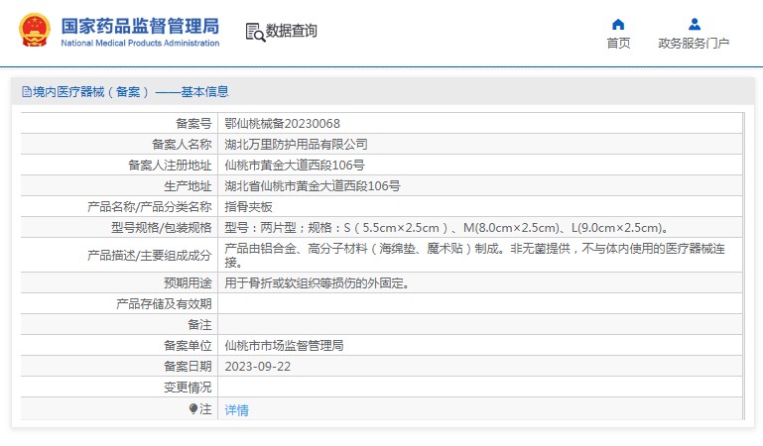Select production address 湖北省仙桃市黄金大道西段106号
This screenshot has width=763, height=446.
click(313, 186)
